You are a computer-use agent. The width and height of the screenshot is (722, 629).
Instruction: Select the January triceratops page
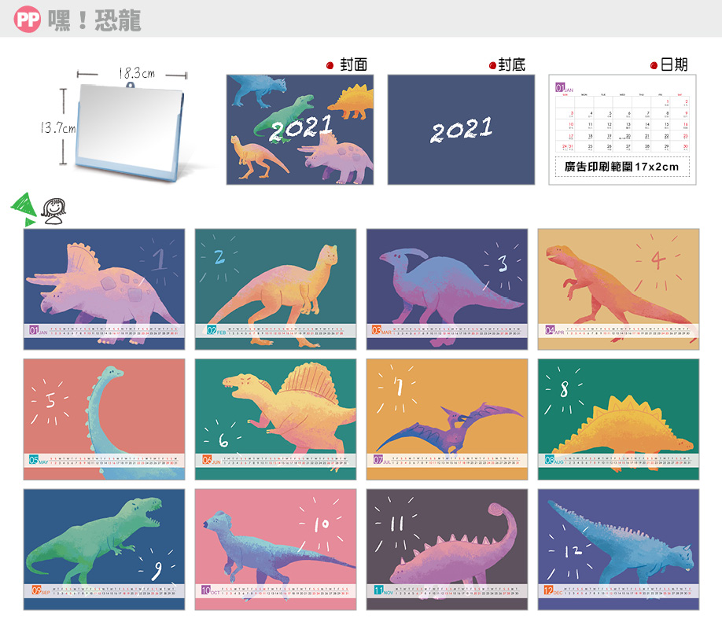(104, 289)
